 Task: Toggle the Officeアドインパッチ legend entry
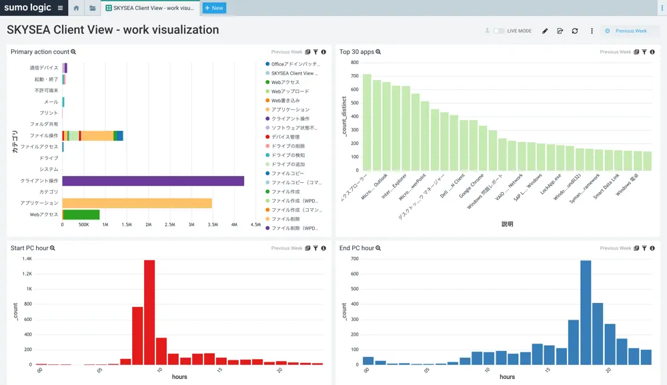(293, 64)
